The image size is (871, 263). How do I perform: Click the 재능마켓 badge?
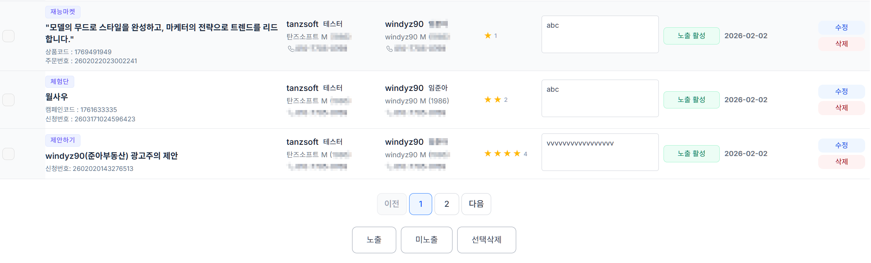[63, 12]
